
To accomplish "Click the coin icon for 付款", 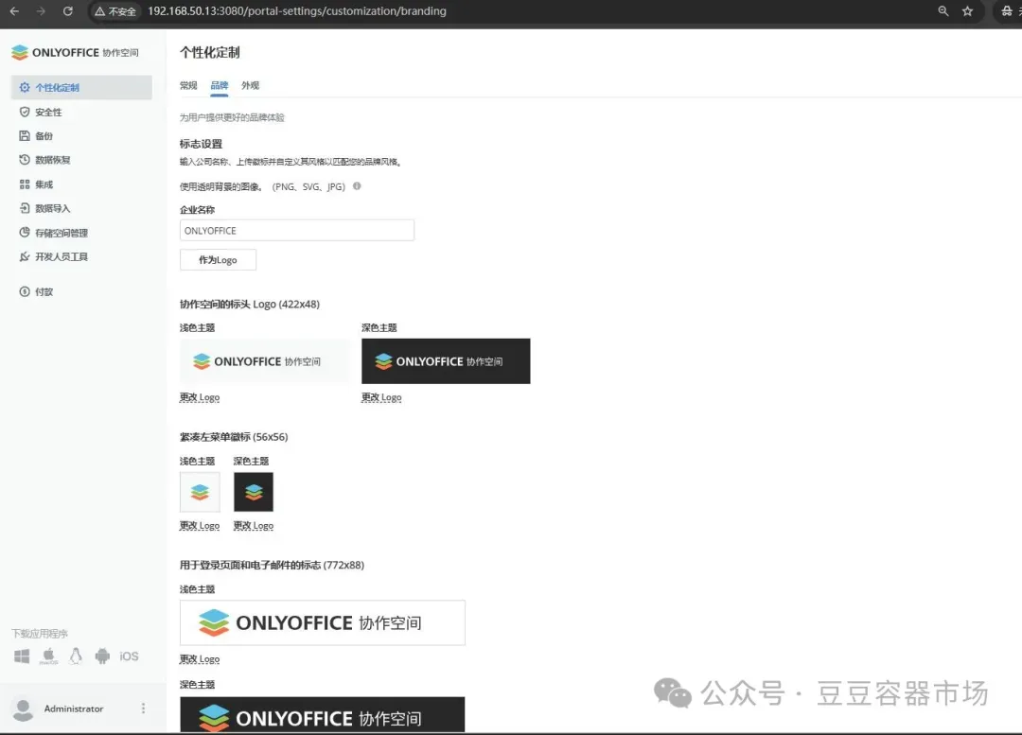I will pyautogui.click(x=25, y=291).
